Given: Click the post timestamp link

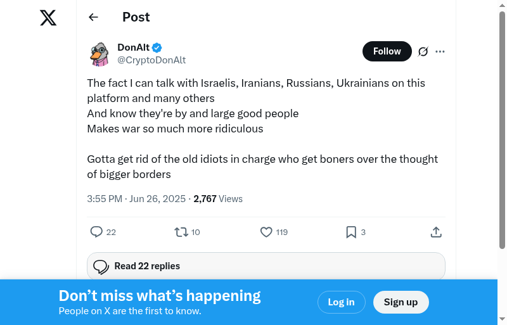Looking at the screenshot, I should pyautogui.click(x=136, y=199).
